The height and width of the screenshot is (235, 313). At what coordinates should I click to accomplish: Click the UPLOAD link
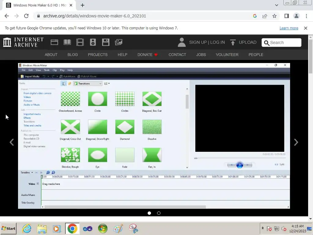248,42
